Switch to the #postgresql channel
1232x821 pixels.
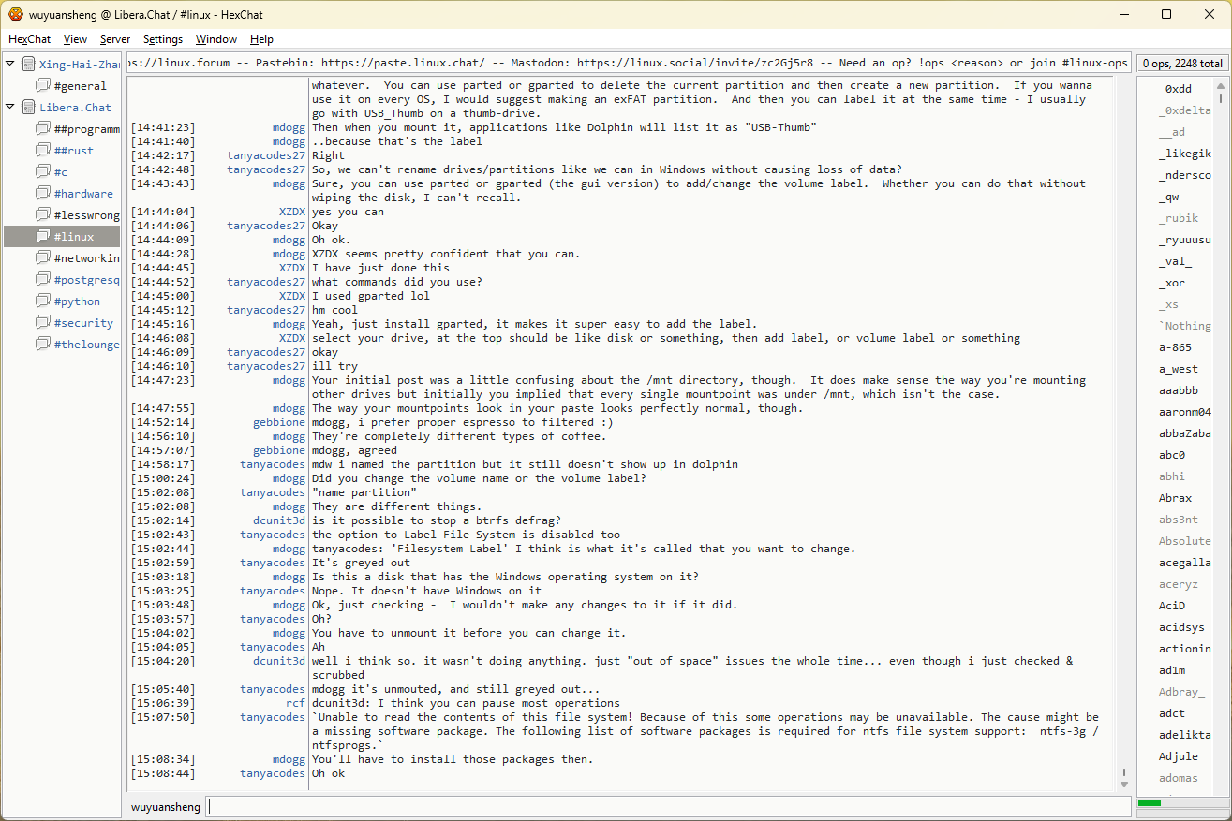[86, 280]
